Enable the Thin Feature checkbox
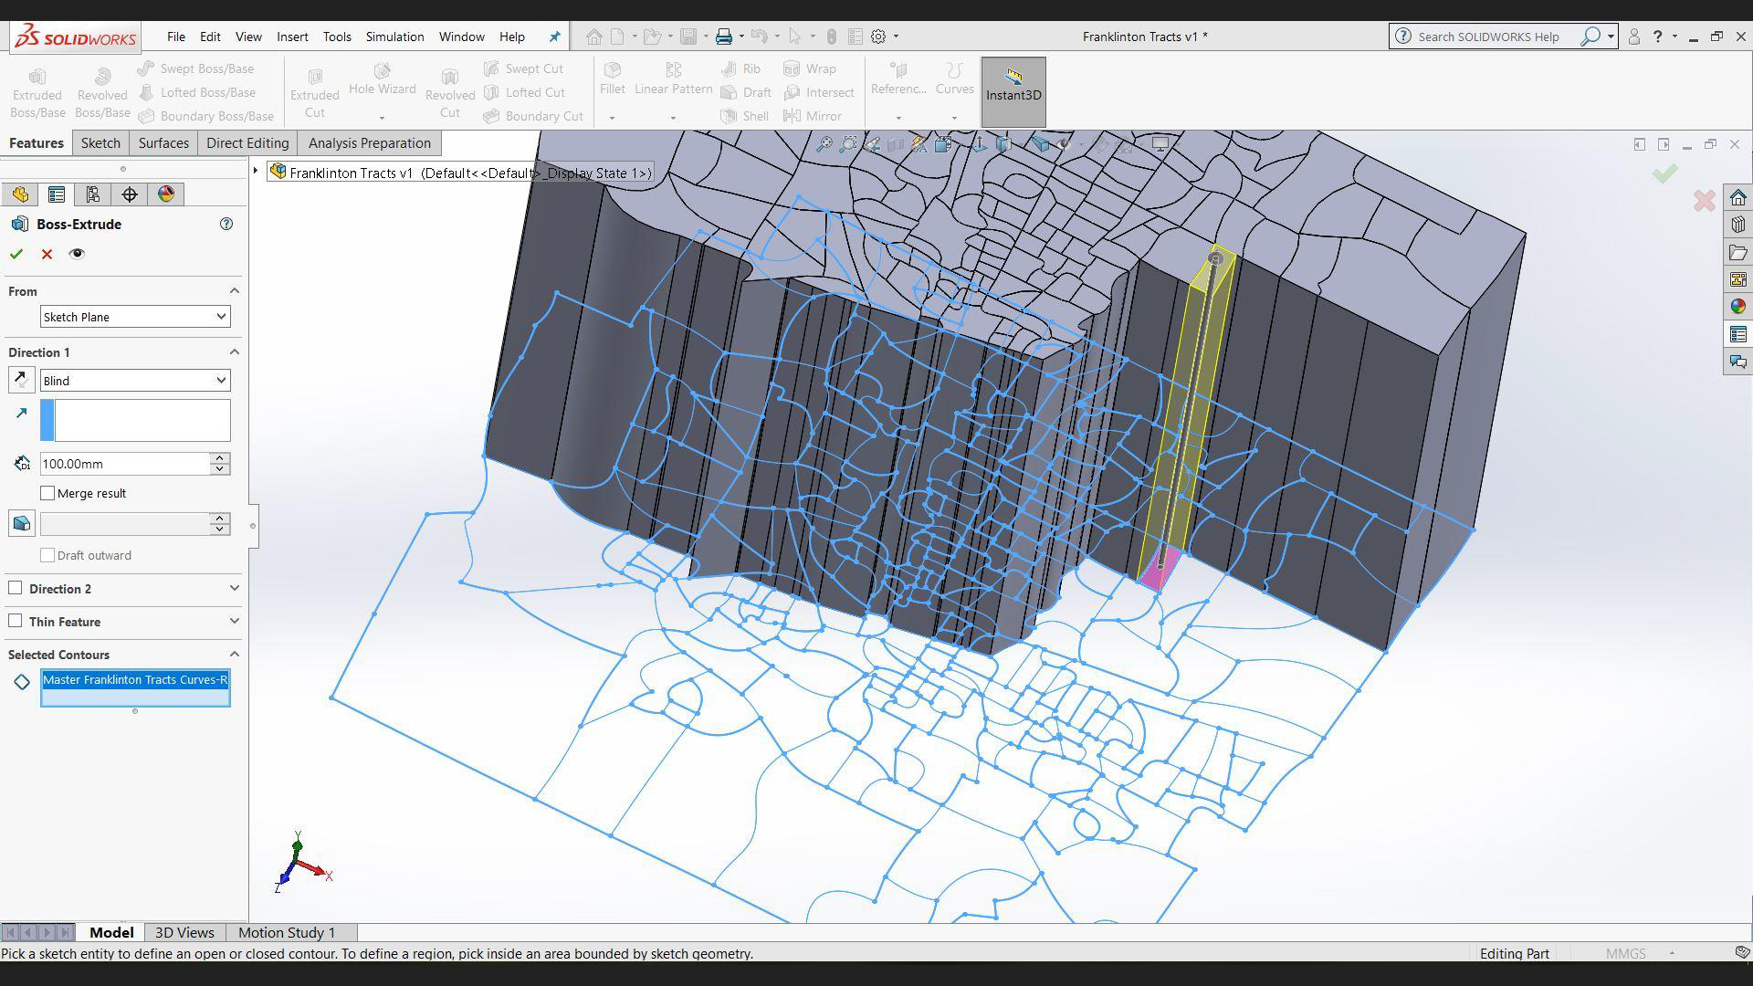The image size is (1753, 986). [16, 621]
